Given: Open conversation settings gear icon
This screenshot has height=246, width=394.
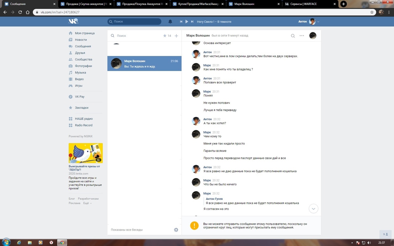Looking at the screenshot, I should 176,230.
